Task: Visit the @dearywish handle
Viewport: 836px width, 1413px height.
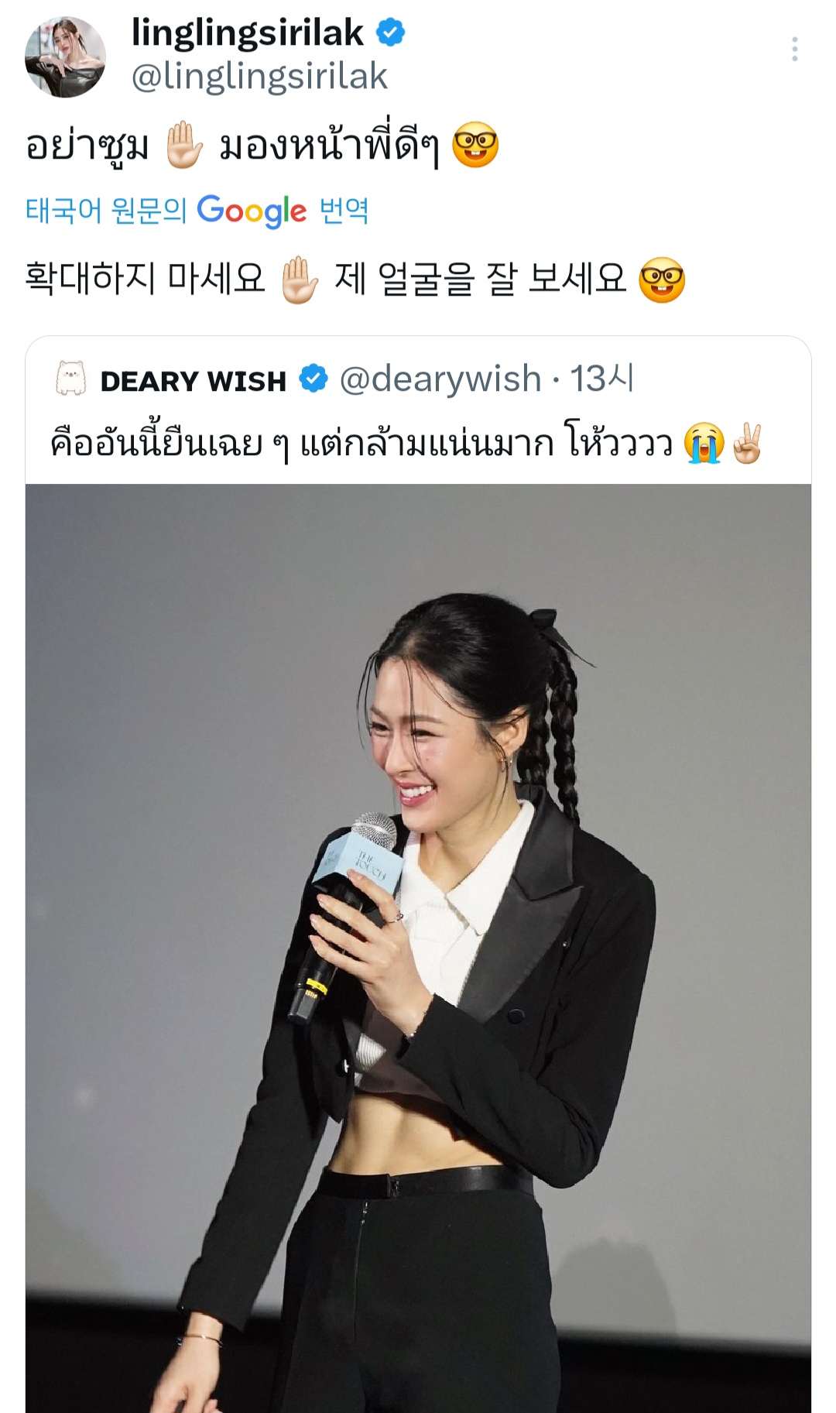Action: pyautogui.click(x=440, y=379)
